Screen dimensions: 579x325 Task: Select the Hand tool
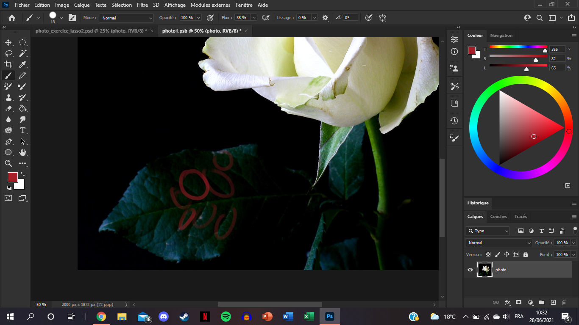23,152
